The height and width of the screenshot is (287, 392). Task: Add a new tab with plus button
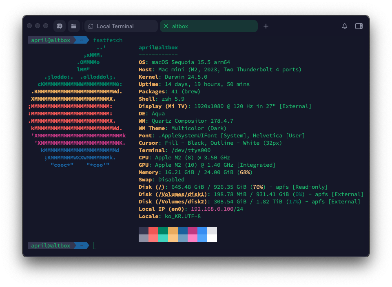click(266, 26)
